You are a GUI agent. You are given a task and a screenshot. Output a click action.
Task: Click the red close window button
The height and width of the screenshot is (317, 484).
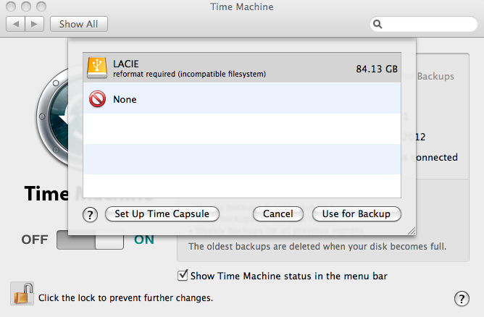[11, 6]
